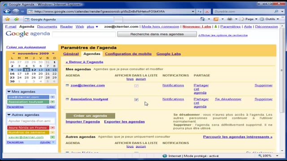Open dropdown for xavier@cterrier.com agenda
Screen dimensions: 287x161
click(52, 137)
